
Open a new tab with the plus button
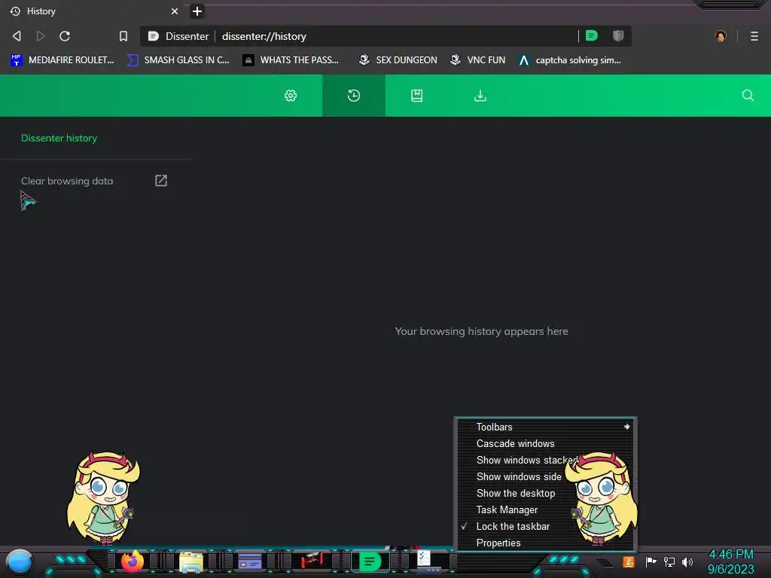pos(197,11)
